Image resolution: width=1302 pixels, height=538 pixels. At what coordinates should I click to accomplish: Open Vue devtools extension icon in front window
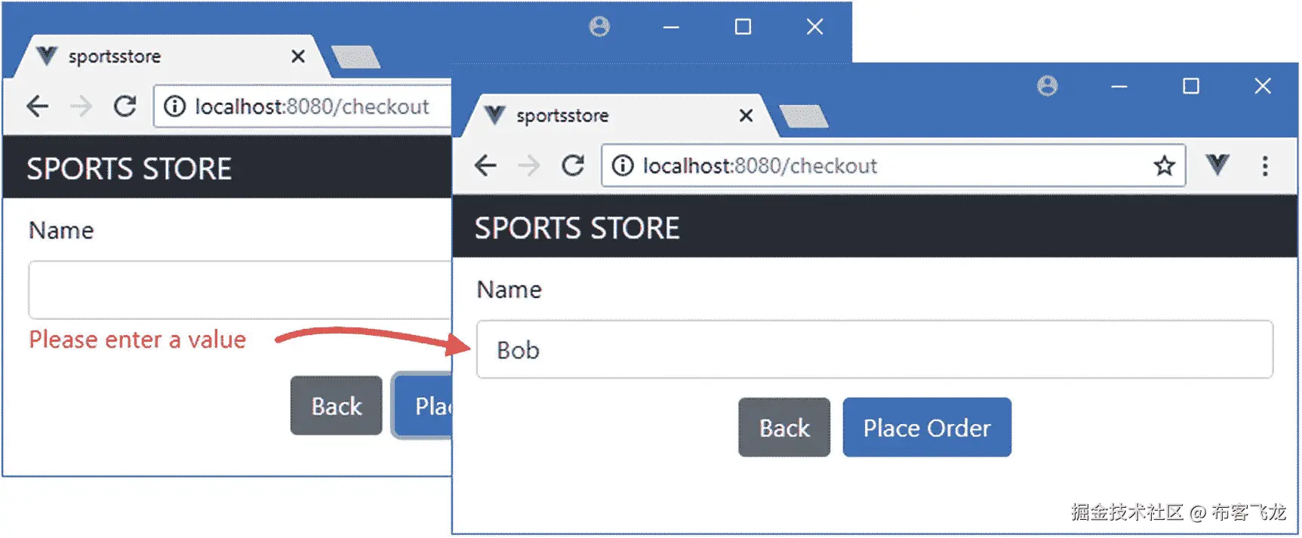(1217, 164)
